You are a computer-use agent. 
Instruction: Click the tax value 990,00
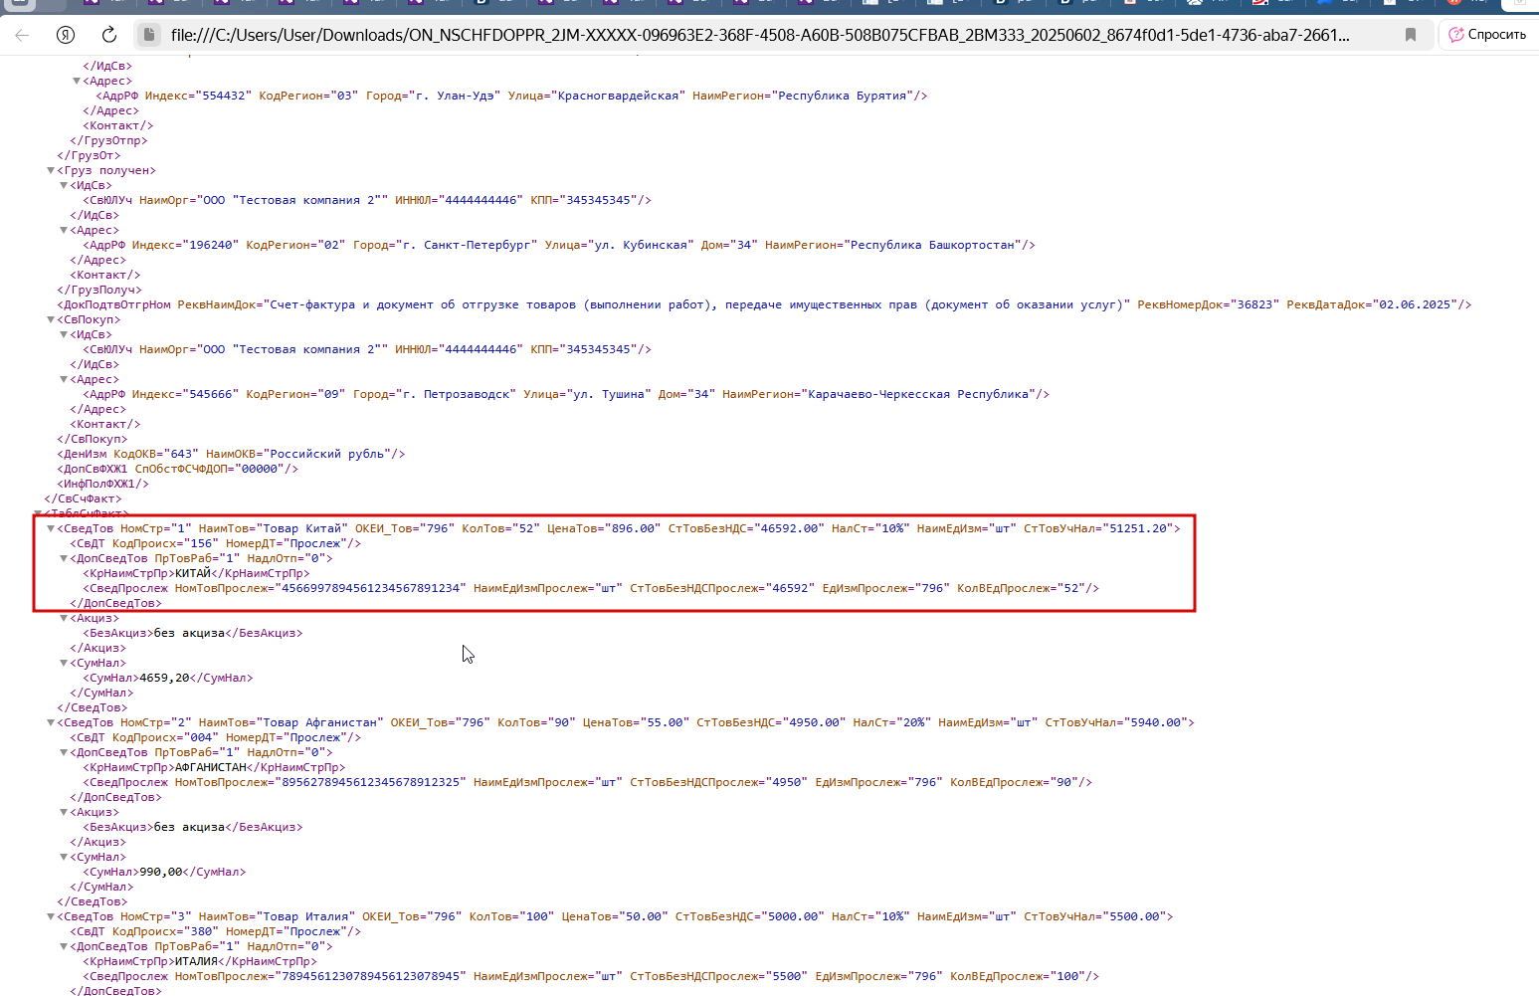[x=161, y=873]
